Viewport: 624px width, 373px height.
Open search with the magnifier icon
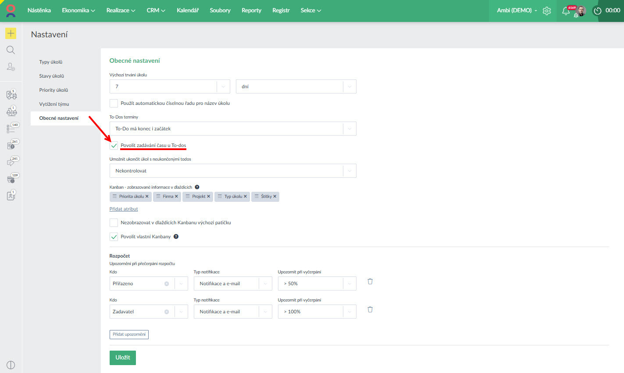[x=11, y=50]
